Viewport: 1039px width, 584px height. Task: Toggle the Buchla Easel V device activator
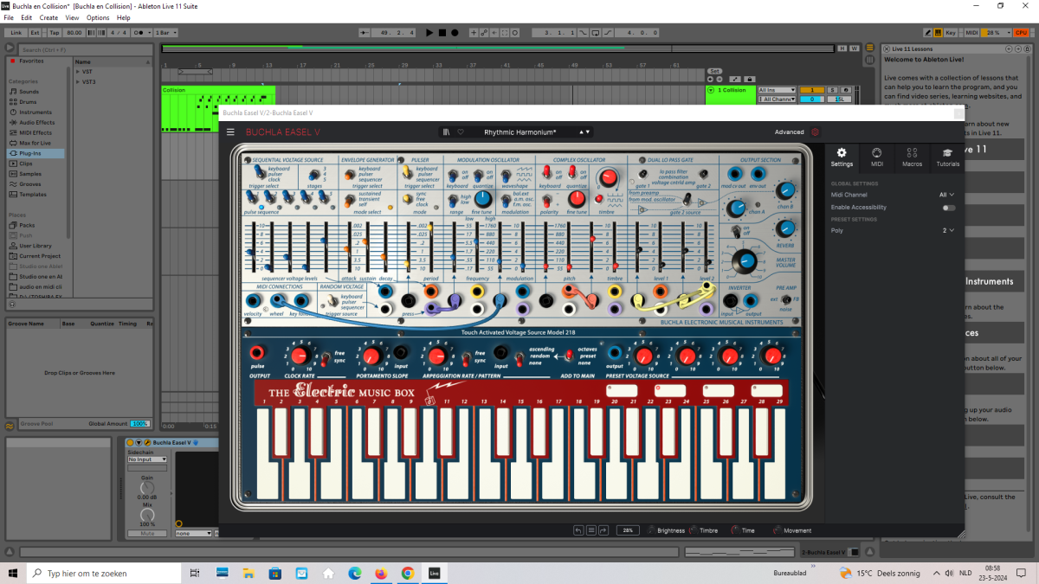(130, 443)
